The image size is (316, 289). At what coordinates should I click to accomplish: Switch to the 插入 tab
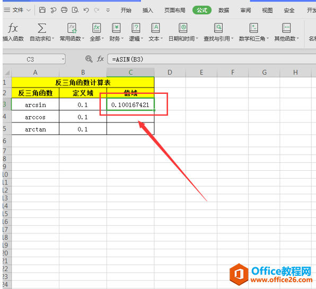148,10
